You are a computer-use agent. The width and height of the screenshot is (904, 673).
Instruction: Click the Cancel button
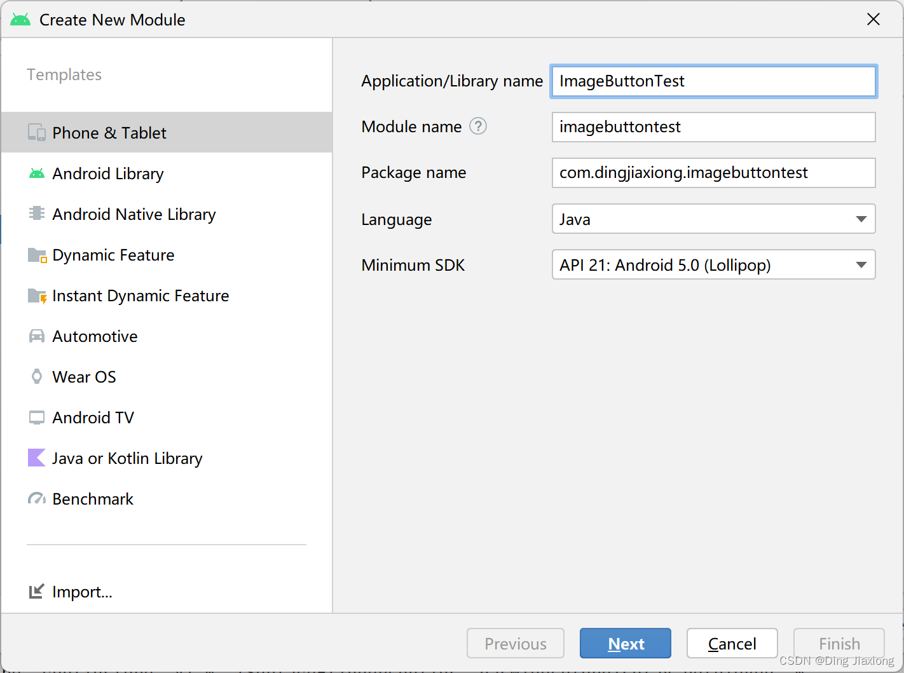732,643
